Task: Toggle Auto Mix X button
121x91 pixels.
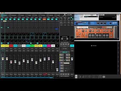Action: pyautogui.click(x=62, y=39)
